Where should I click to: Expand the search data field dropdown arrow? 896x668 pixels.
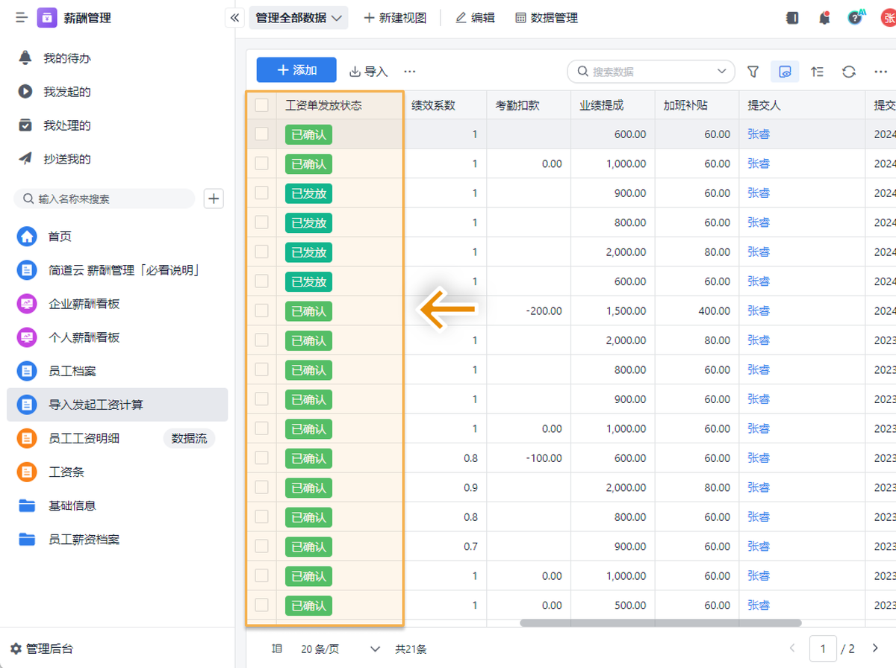tap(721, 72)
